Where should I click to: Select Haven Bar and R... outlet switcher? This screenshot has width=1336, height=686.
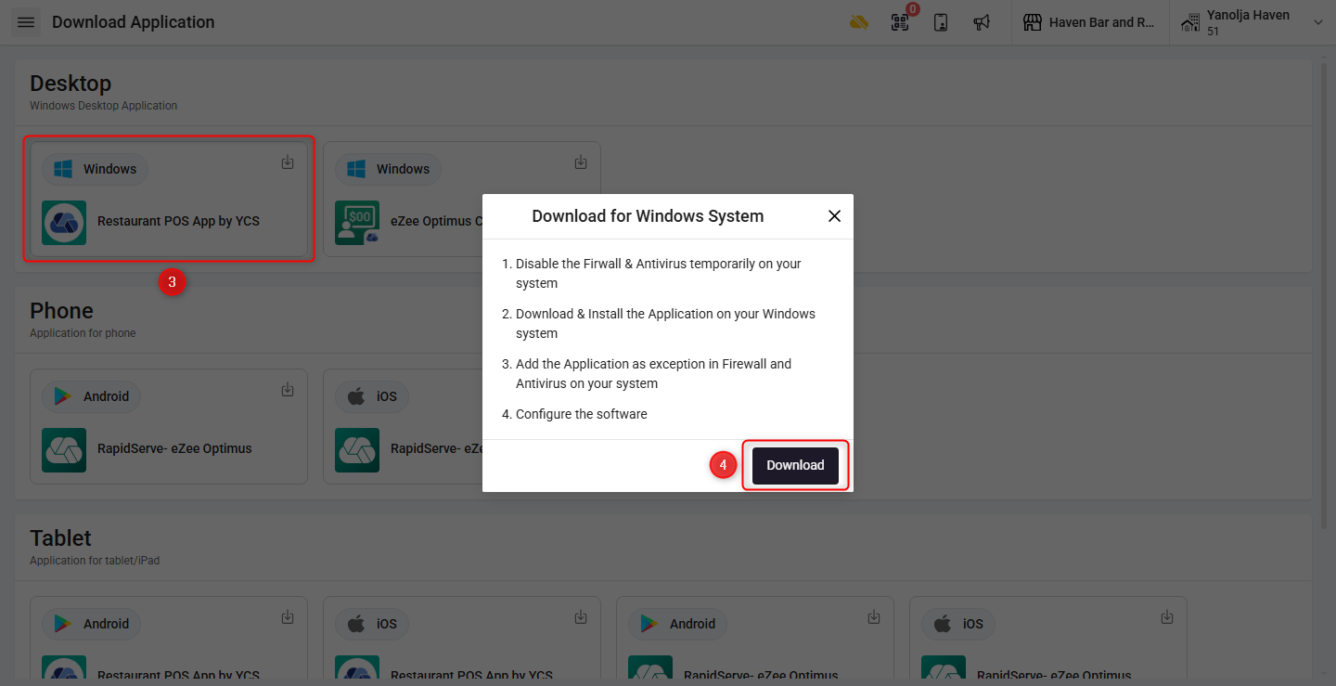[1090, 22]
